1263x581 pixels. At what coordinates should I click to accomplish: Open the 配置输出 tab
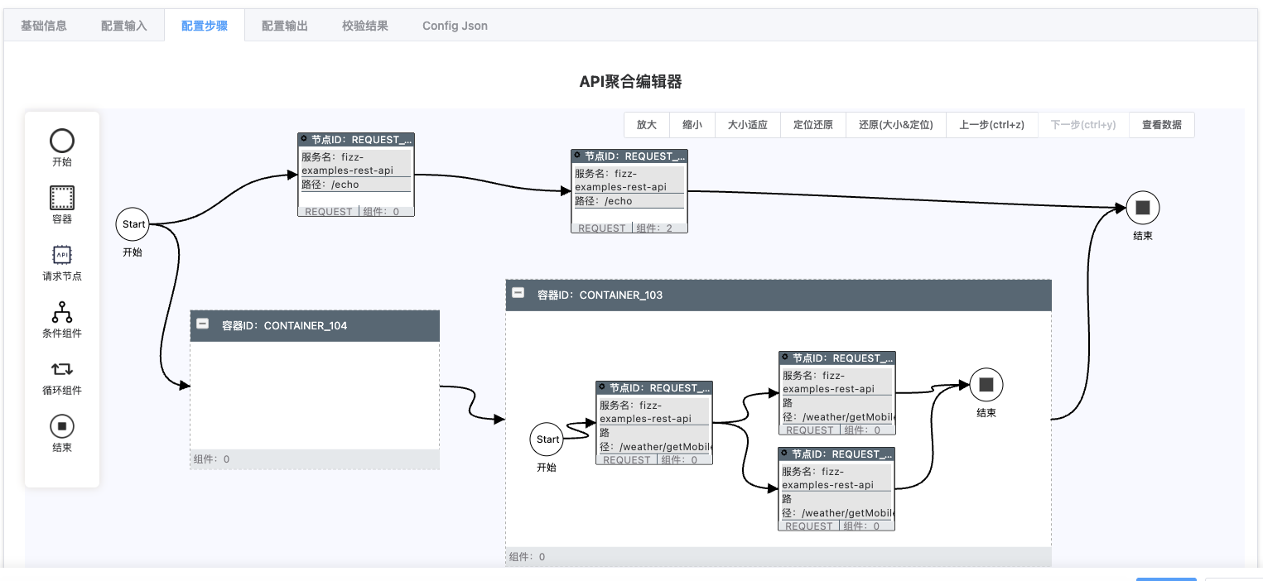point(285,26)
